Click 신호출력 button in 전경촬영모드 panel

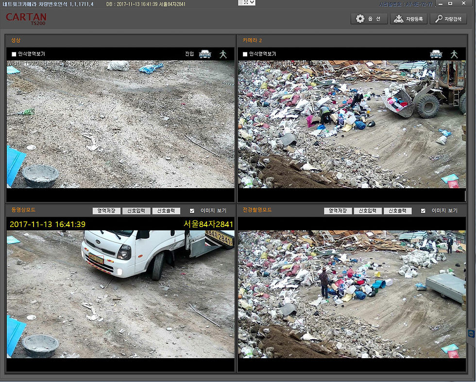coord(397,211)
